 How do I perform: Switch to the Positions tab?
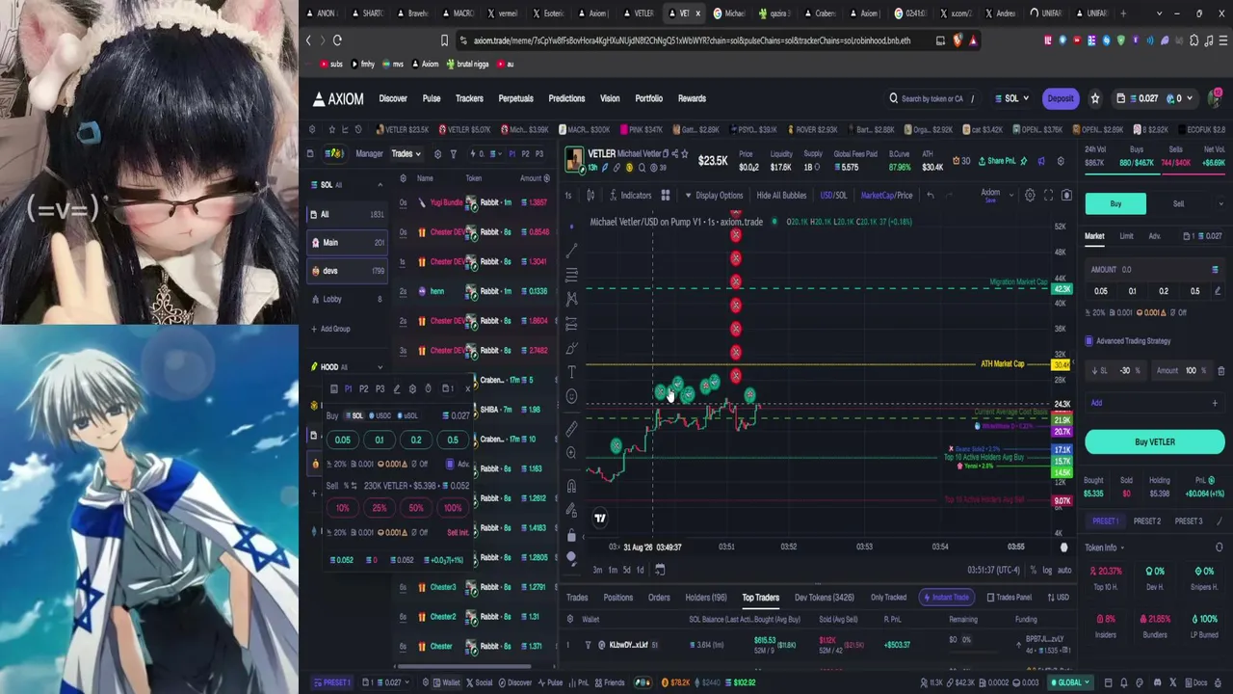click(618, 598)
